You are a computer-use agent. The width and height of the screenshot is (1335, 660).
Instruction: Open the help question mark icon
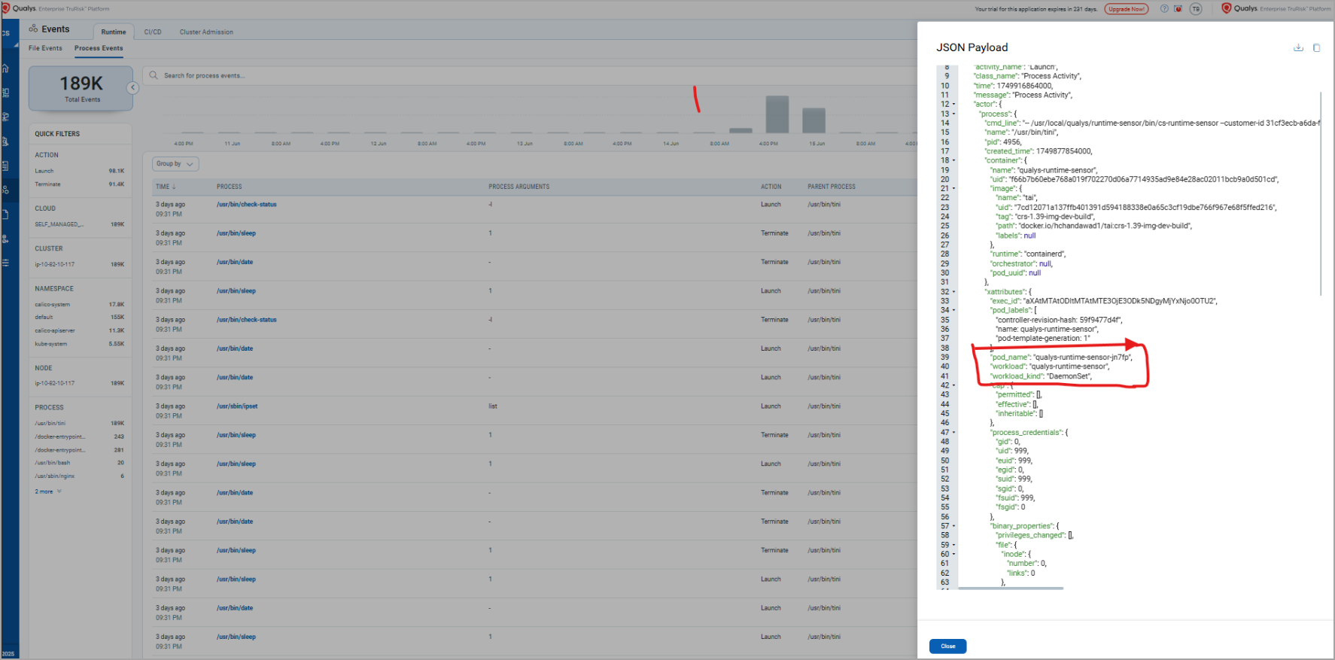[1164, 9]
